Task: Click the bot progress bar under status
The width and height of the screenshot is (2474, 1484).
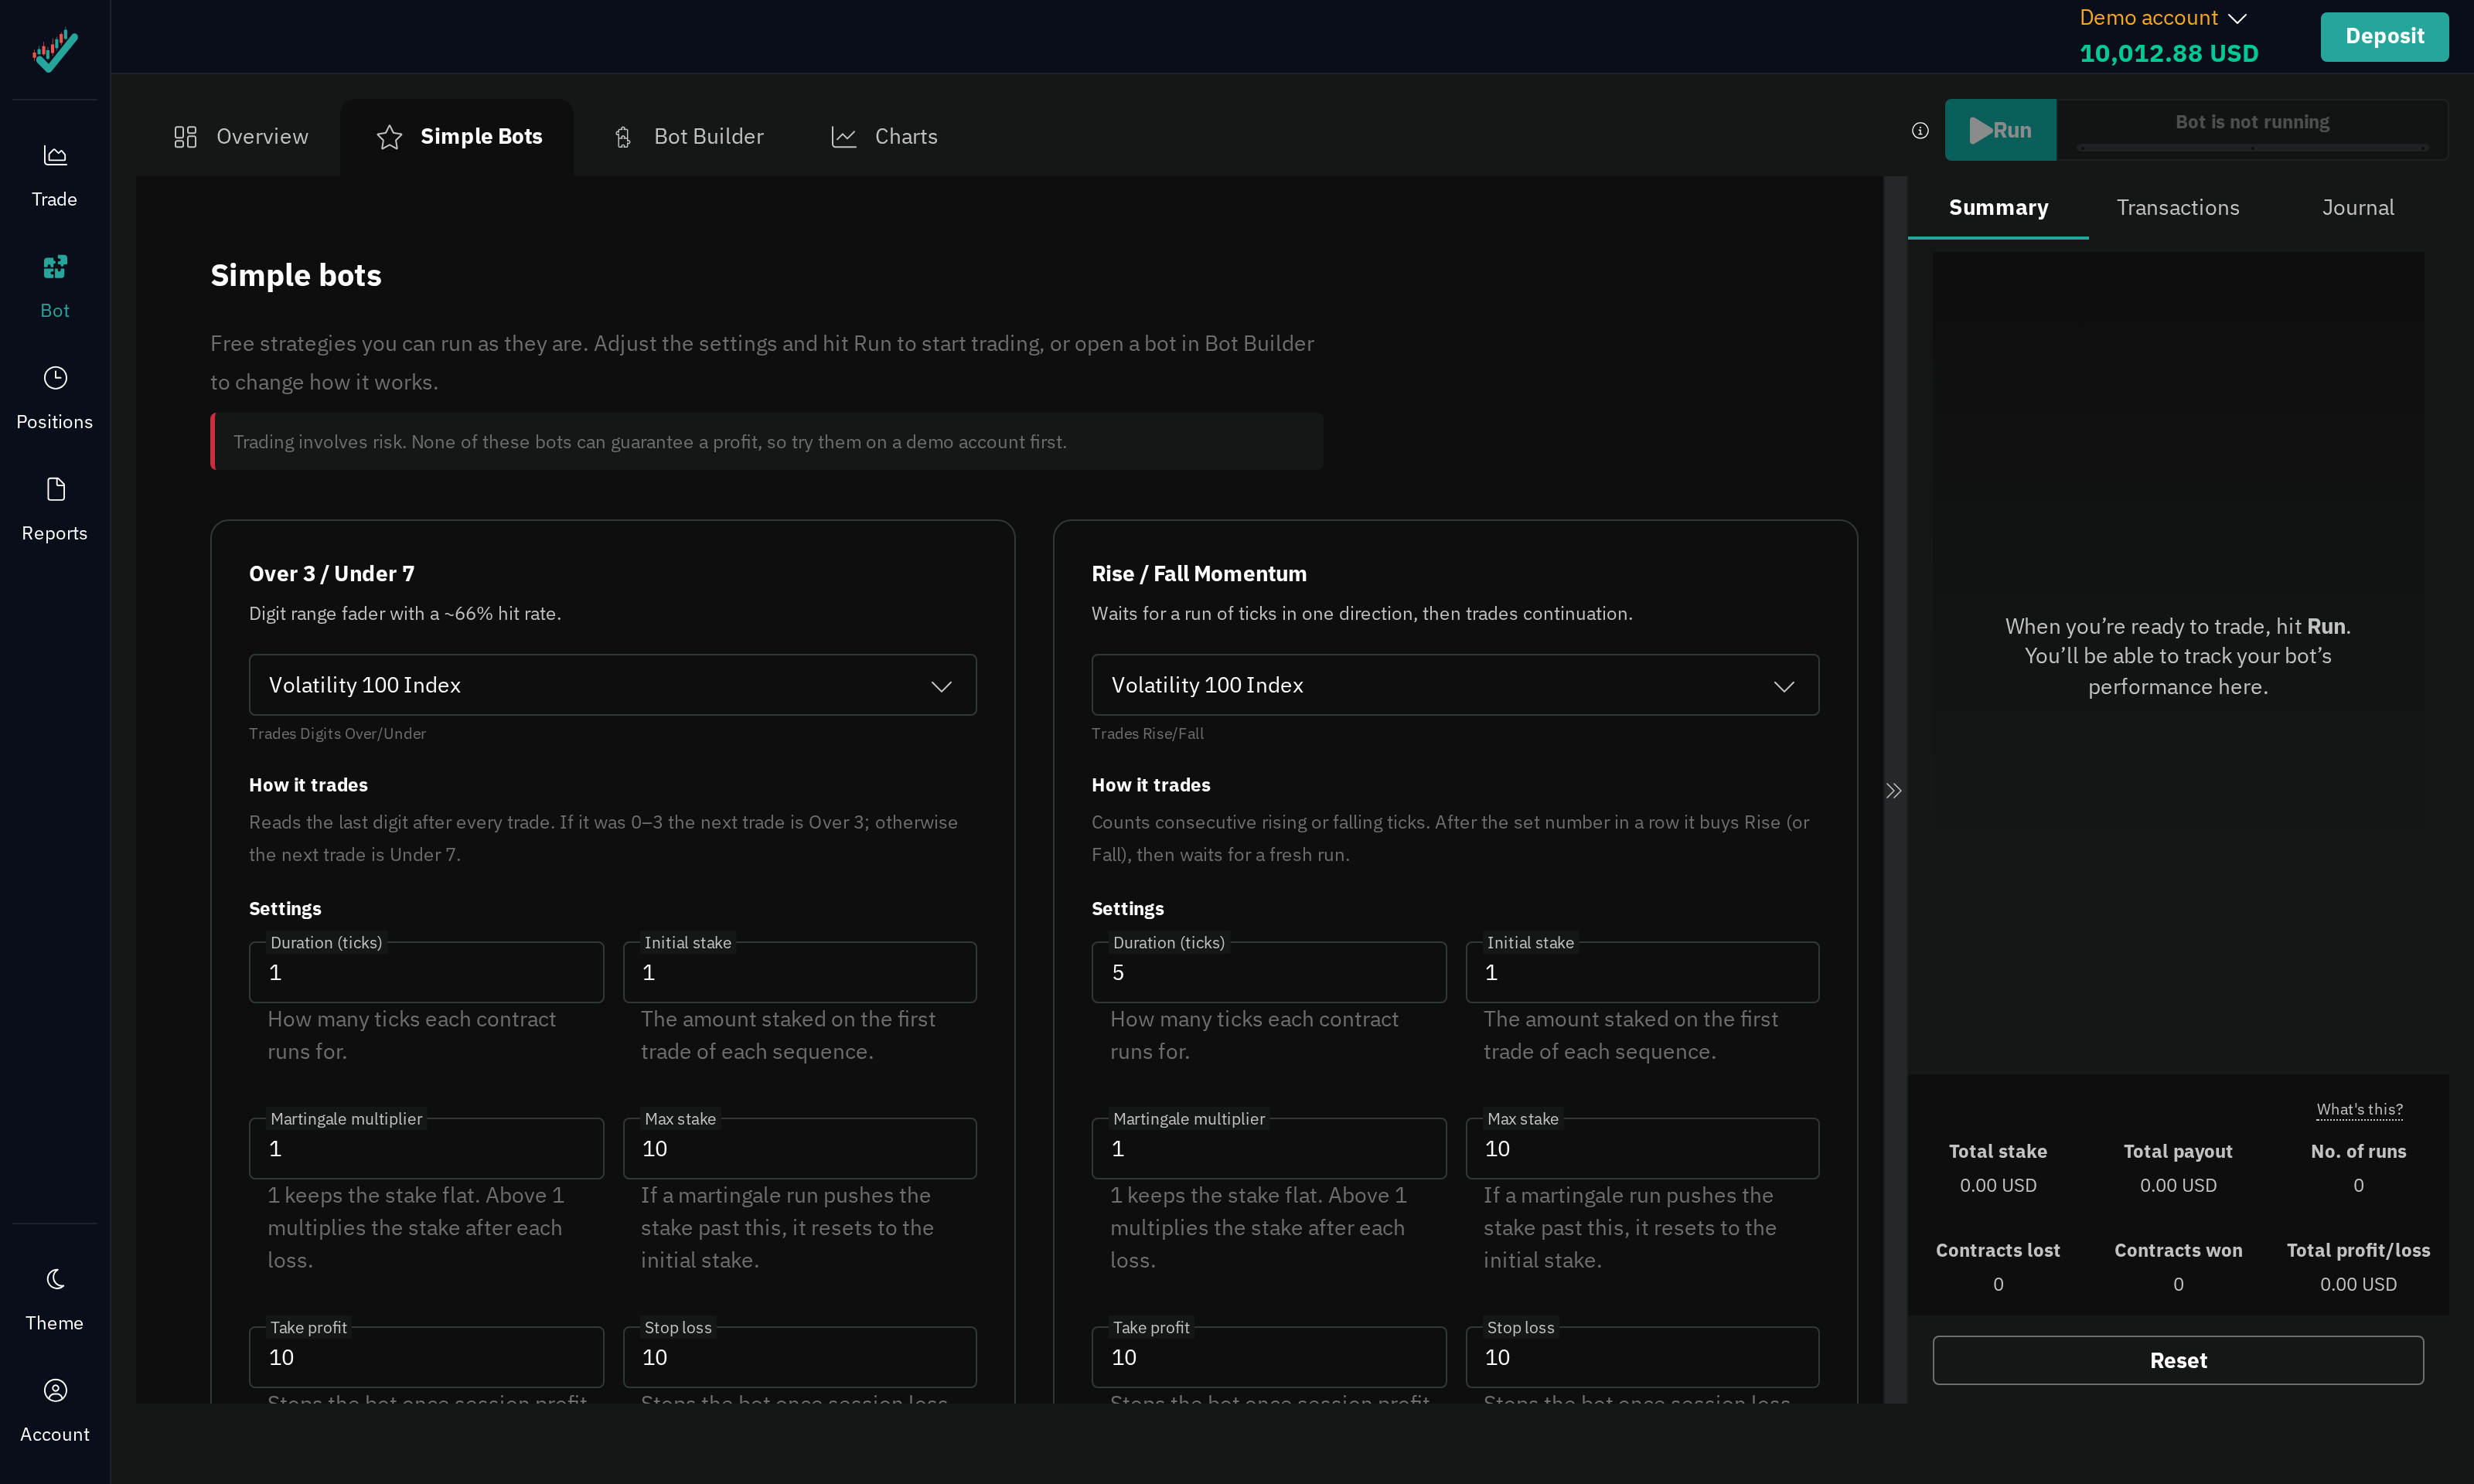Action: point(2252,148)
